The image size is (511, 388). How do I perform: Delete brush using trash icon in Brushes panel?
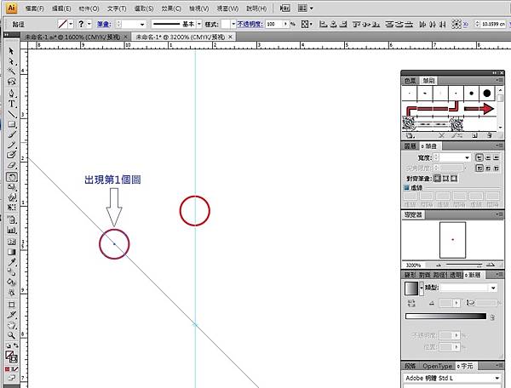pos(490,135)
